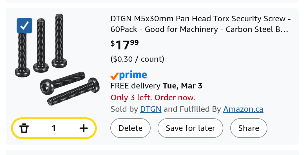Viewport: 304px width, 155px height.
Task: Open the Amazon.ca fulfillment link
Action: point(243,109)
